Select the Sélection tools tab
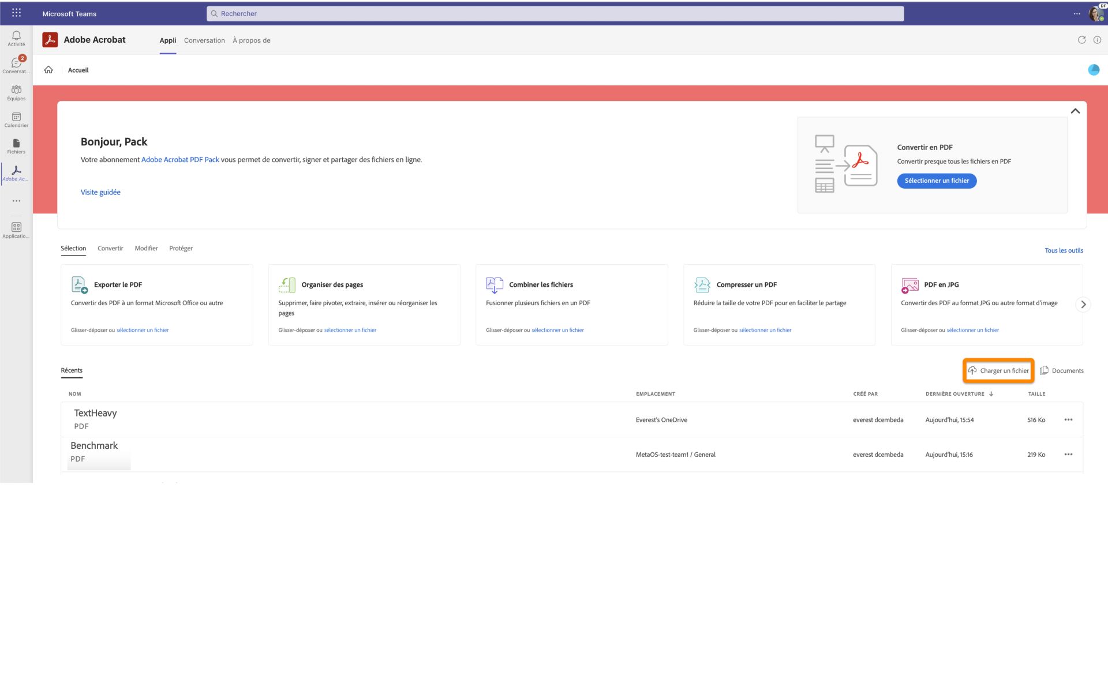 (x=73, y=248)
